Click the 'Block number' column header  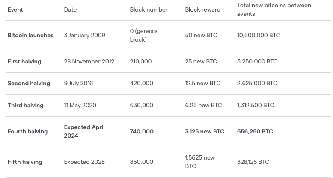[149, 9]
